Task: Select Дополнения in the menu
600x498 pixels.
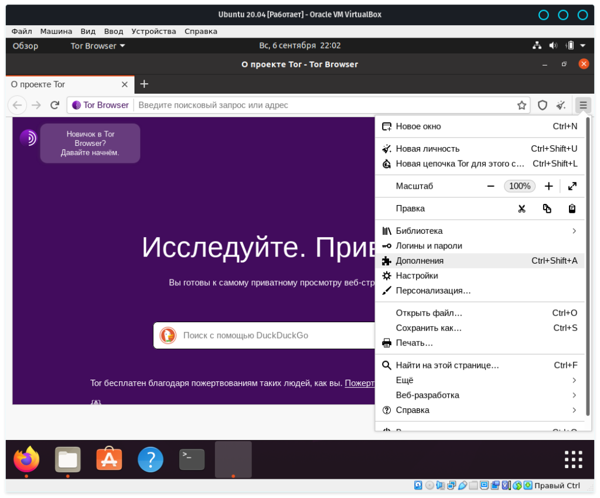Action: pos(420,261)
